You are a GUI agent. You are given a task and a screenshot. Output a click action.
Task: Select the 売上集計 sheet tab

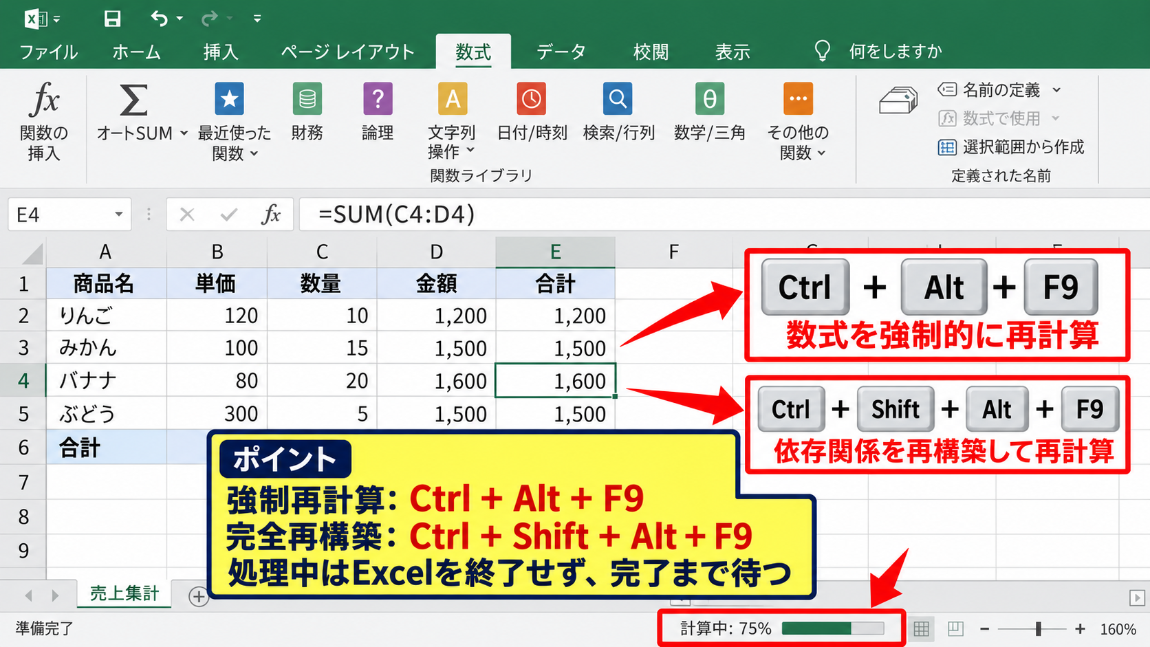[124, 593]
